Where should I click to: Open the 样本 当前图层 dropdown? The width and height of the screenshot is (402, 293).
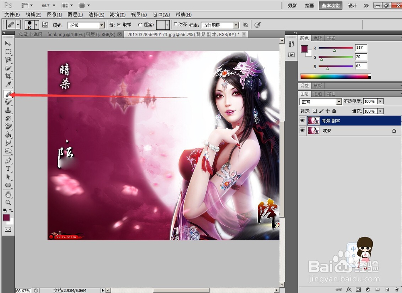tap(220, 25)
